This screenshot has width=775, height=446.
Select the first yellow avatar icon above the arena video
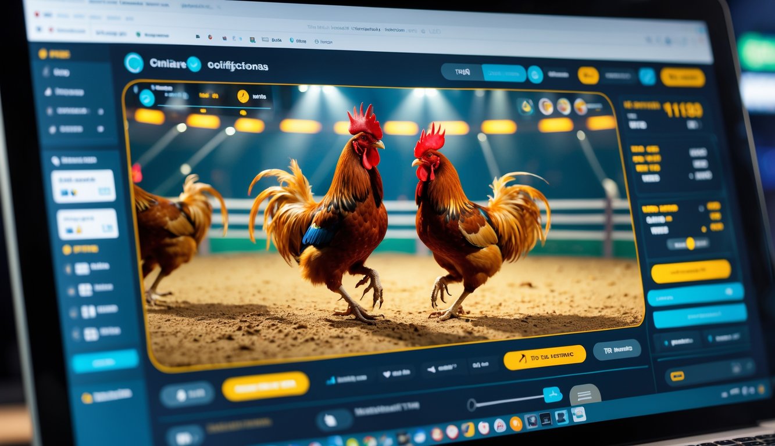pos(526,106)
